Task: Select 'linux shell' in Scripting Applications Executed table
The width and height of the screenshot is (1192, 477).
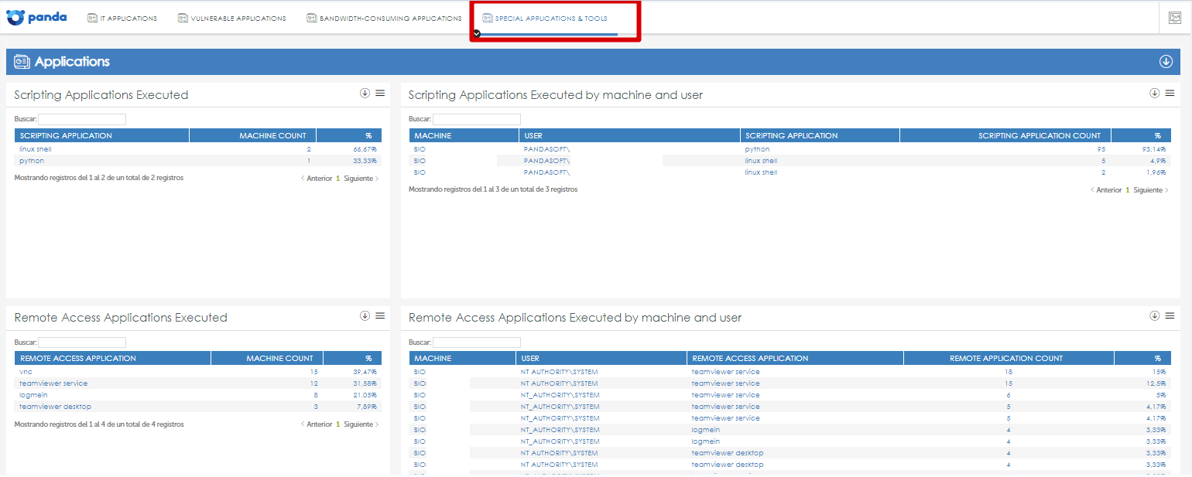Action: point(35,149)
